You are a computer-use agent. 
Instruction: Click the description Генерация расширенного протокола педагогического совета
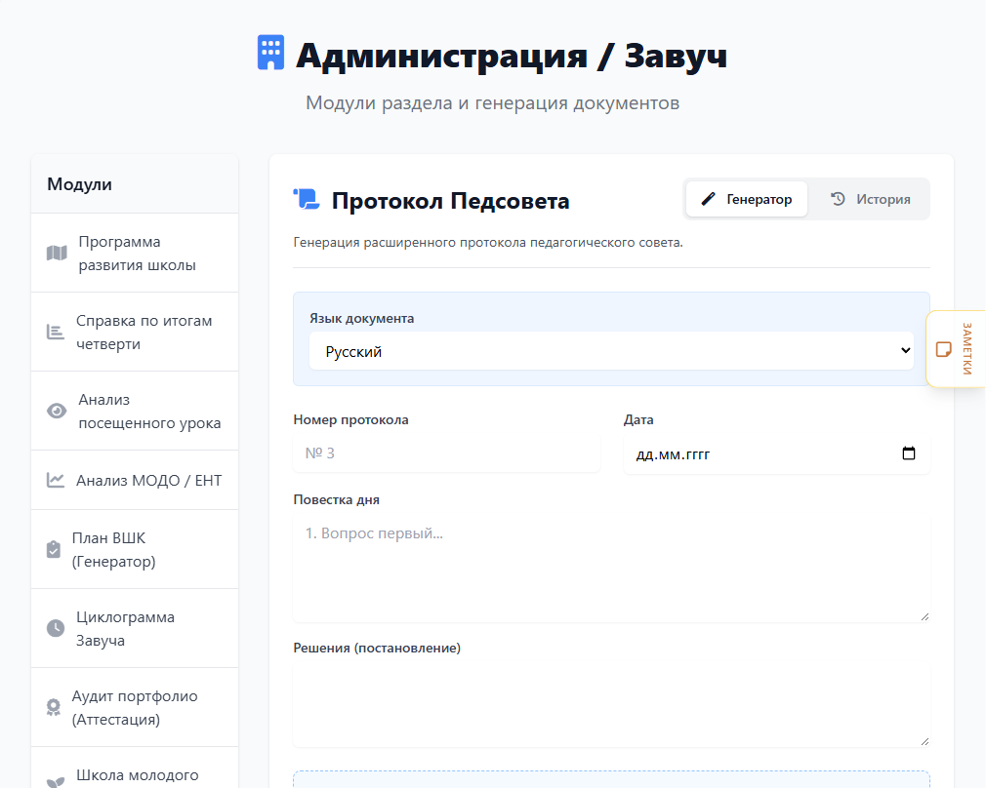click(488, 243)
